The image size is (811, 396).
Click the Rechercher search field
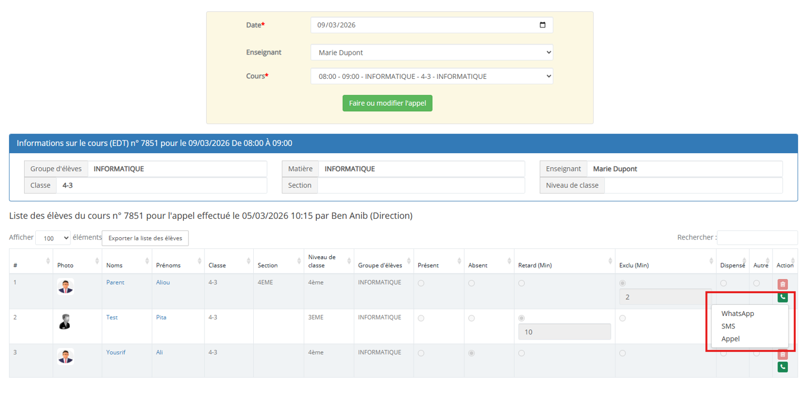pyautogui.click(x=757, y=238)
